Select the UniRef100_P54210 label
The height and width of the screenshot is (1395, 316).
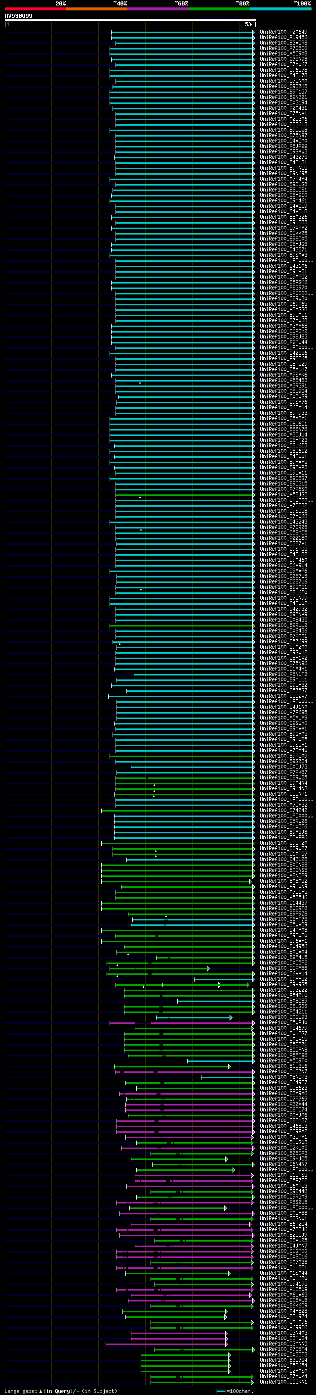pos(283,995)
